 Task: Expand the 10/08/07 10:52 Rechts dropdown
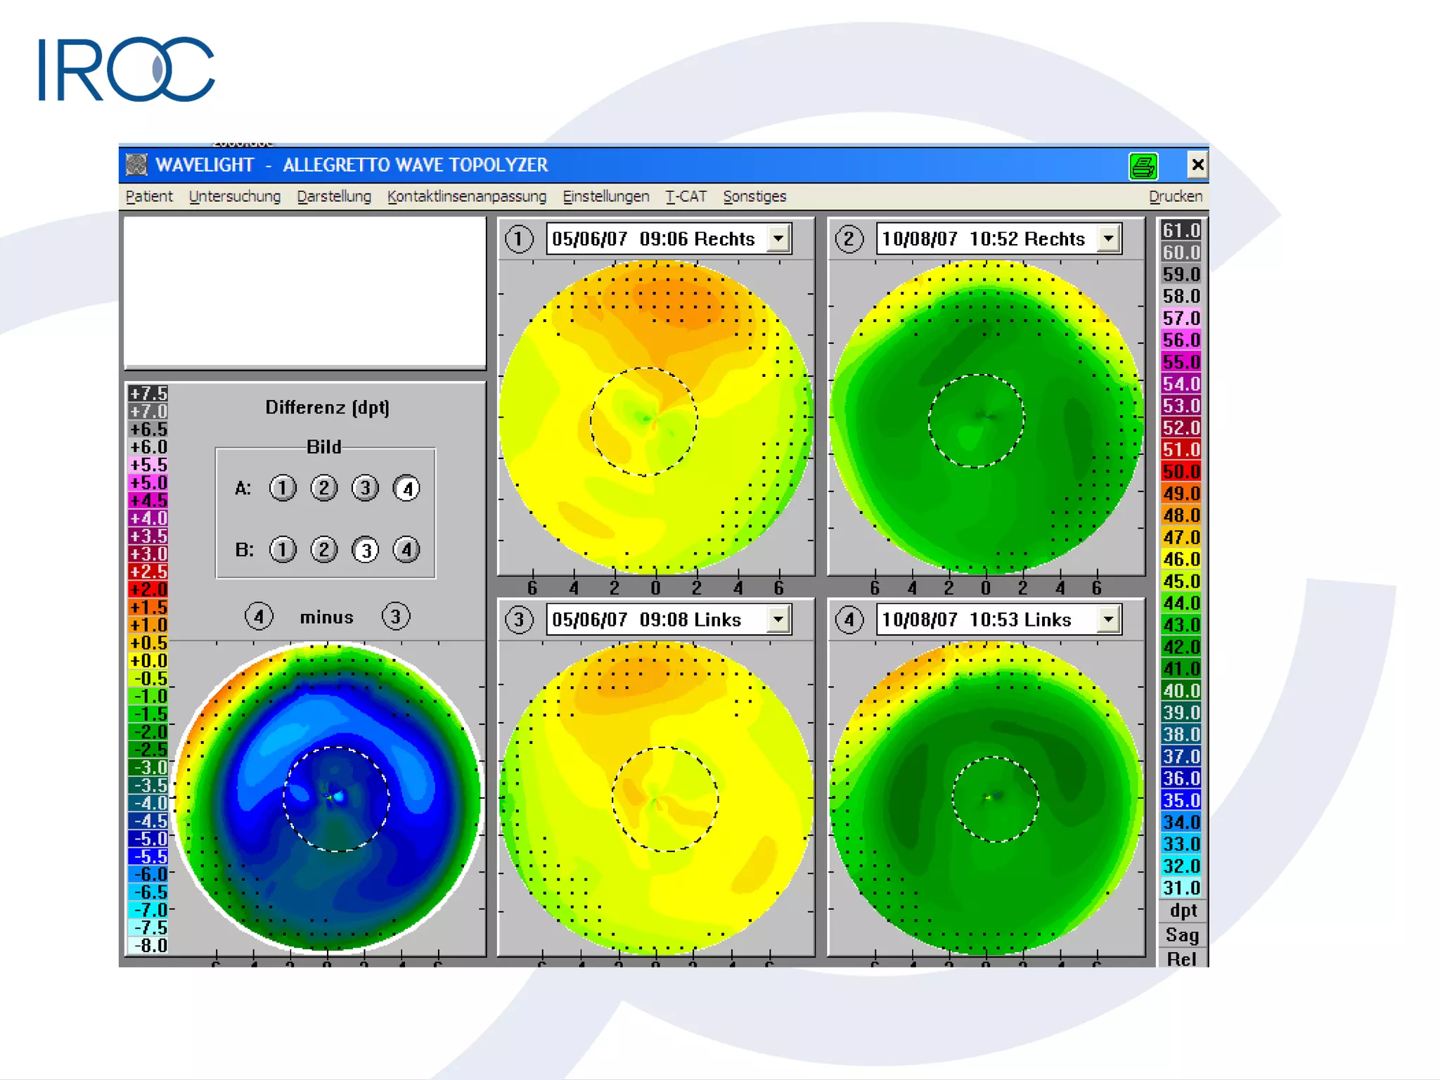click(x=1108, y=239)
